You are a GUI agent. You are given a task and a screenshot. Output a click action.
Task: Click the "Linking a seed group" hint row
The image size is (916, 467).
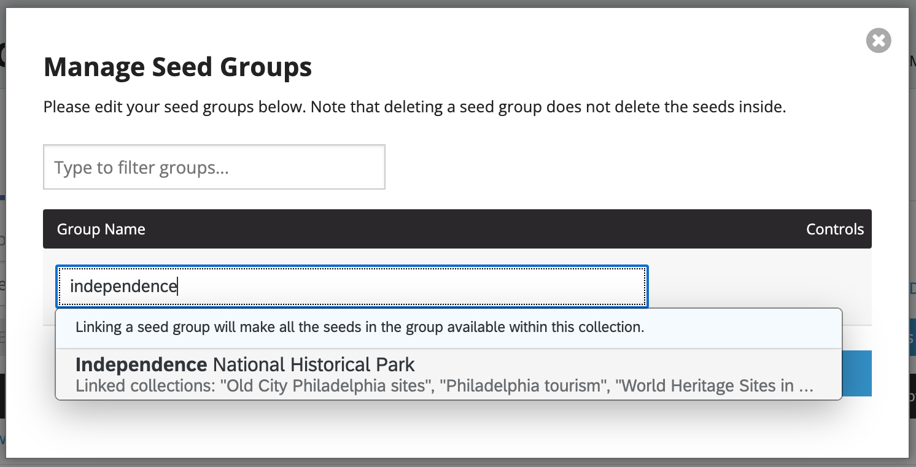pos(360,327)
